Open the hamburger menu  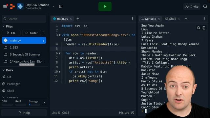pos(5,6)
